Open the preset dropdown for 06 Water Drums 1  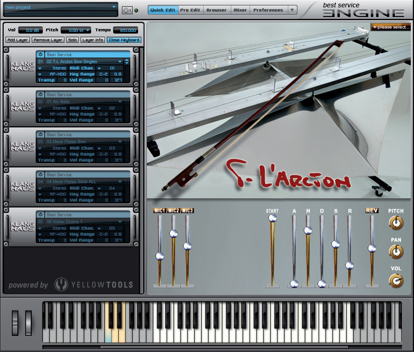(120, 222)
